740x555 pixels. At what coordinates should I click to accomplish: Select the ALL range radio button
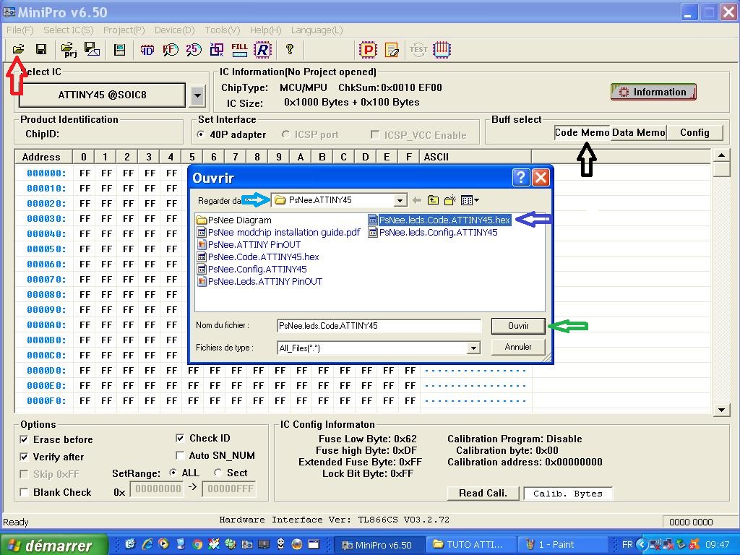[173, 473]
